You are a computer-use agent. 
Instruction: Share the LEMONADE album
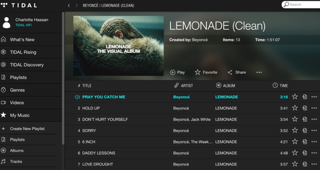coord(237,72)
